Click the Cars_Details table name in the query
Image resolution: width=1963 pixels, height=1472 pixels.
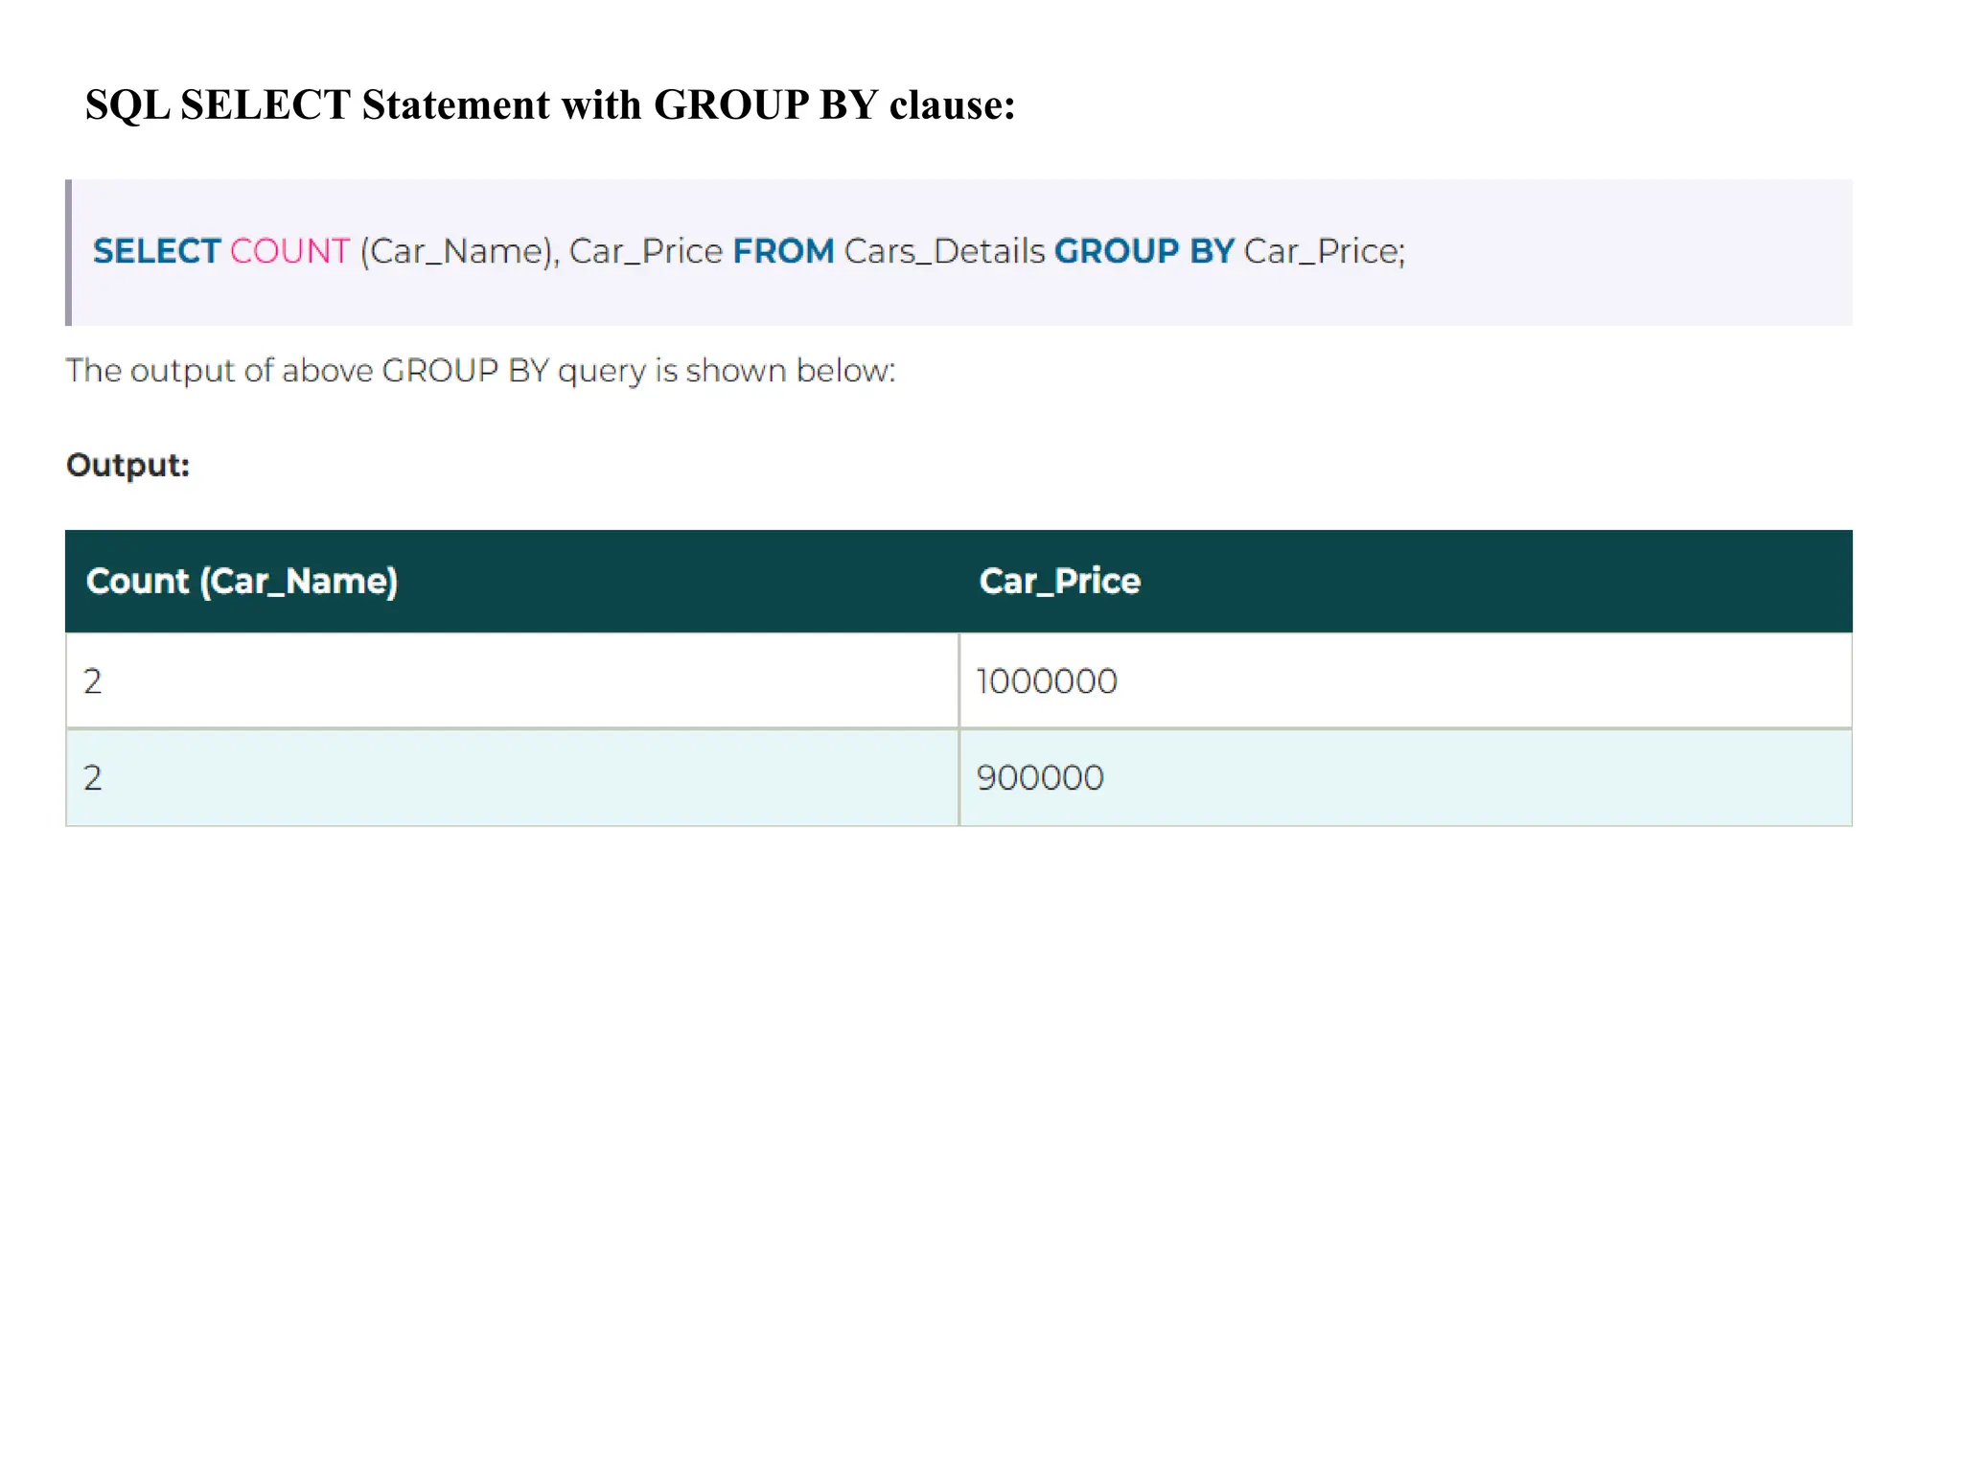point(944,251)
